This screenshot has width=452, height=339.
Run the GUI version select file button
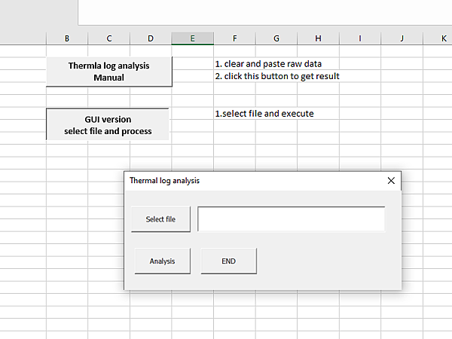[x=108, y=125]
